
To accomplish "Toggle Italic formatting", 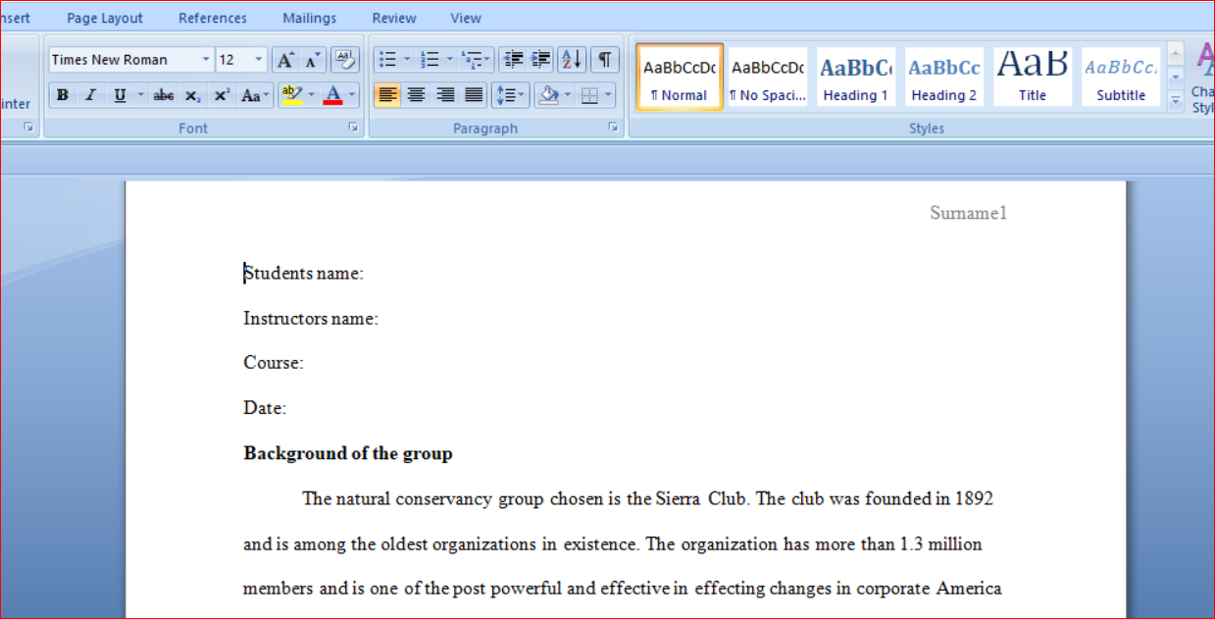I will [x=90, y=95].
